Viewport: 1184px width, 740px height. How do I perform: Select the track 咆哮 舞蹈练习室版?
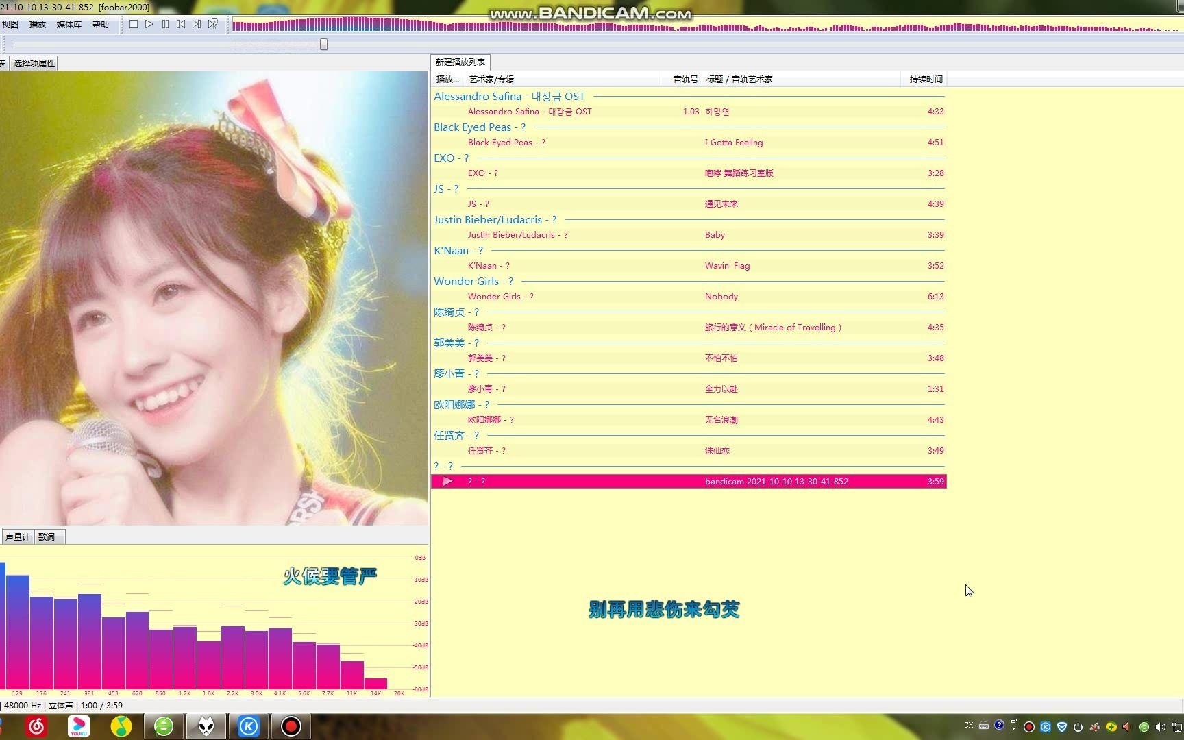pyautogui.click(x=689, y=173)
